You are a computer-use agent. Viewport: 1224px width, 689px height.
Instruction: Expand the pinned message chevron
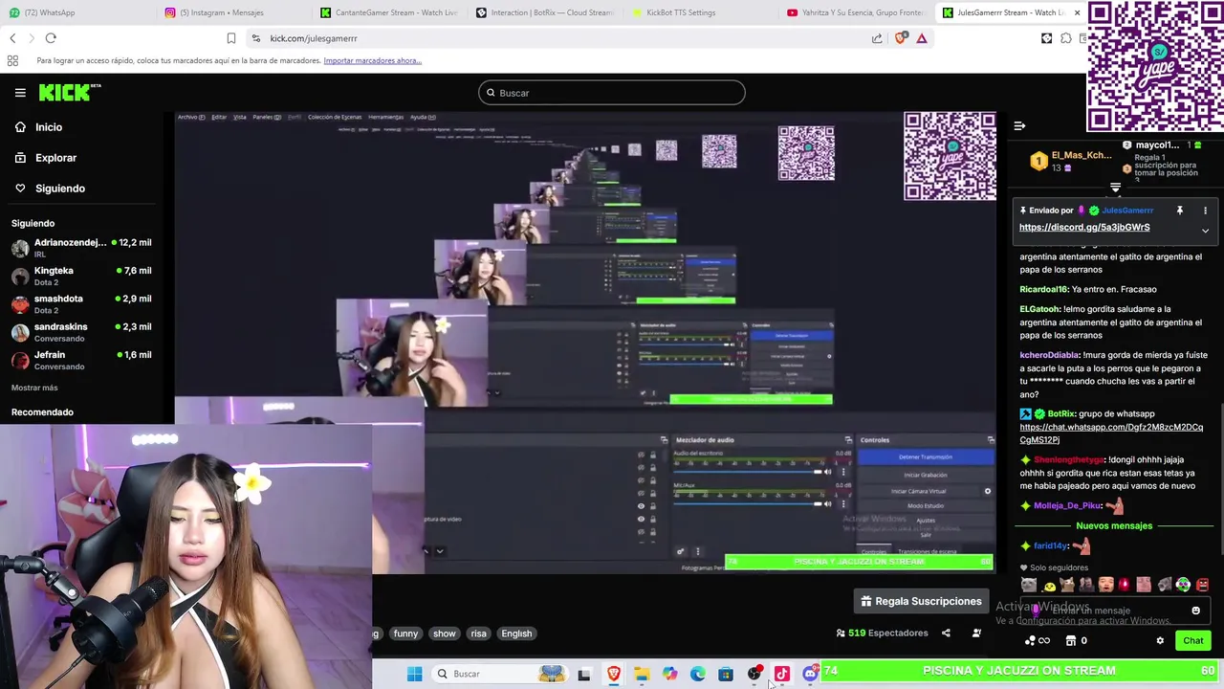pos(1205,231)
